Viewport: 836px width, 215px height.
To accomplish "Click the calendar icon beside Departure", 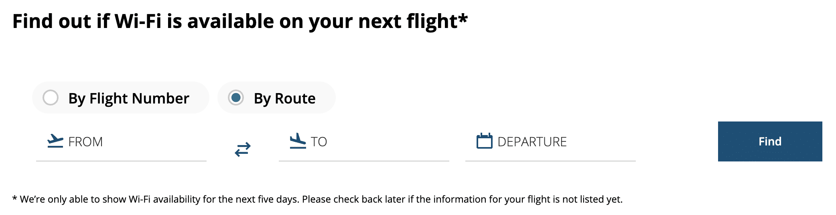I will pos(484,141).
